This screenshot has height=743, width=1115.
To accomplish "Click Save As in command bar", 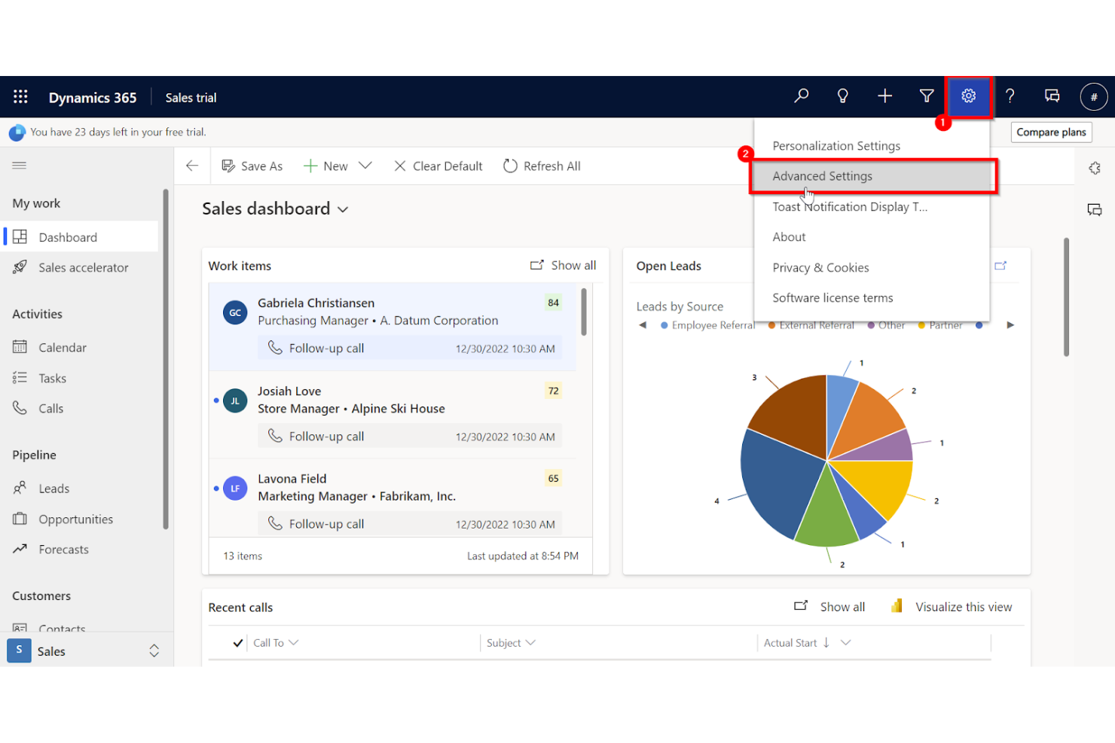I will pyautogui.click(x=252, y=166).
